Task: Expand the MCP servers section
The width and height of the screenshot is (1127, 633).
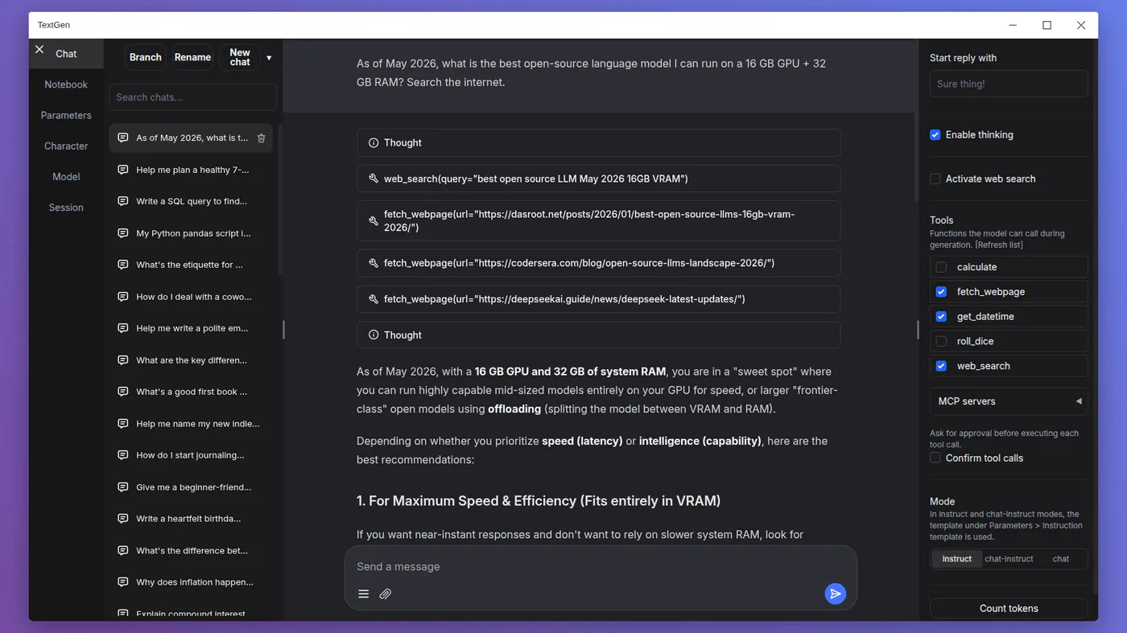Action: pos(1009,401)
